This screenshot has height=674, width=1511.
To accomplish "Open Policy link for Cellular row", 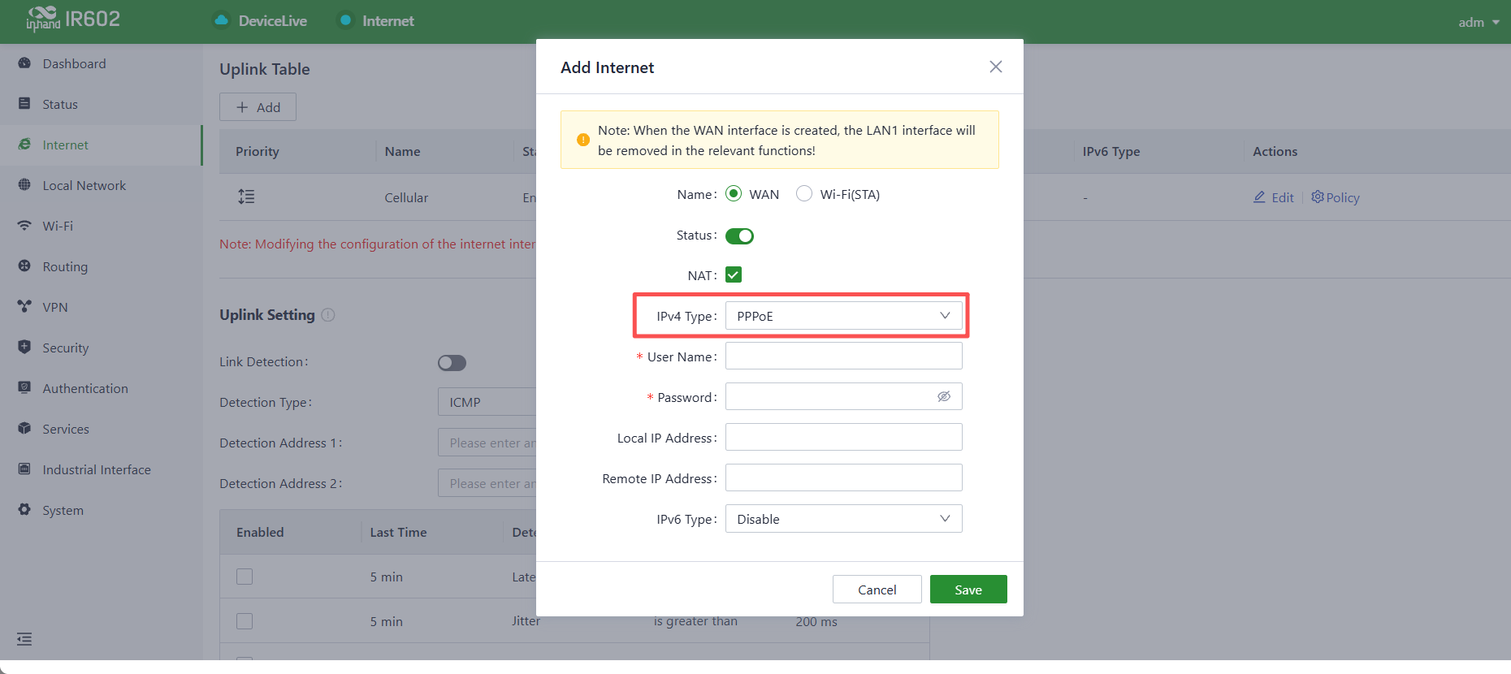I will click(x=1336, y=197).
